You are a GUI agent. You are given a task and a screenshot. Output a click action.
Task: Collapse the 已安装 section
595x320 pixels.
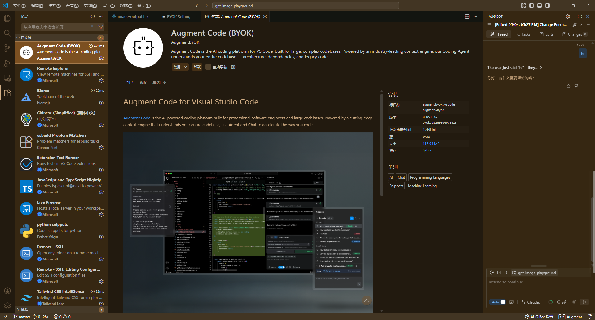(x=61, y=38)
